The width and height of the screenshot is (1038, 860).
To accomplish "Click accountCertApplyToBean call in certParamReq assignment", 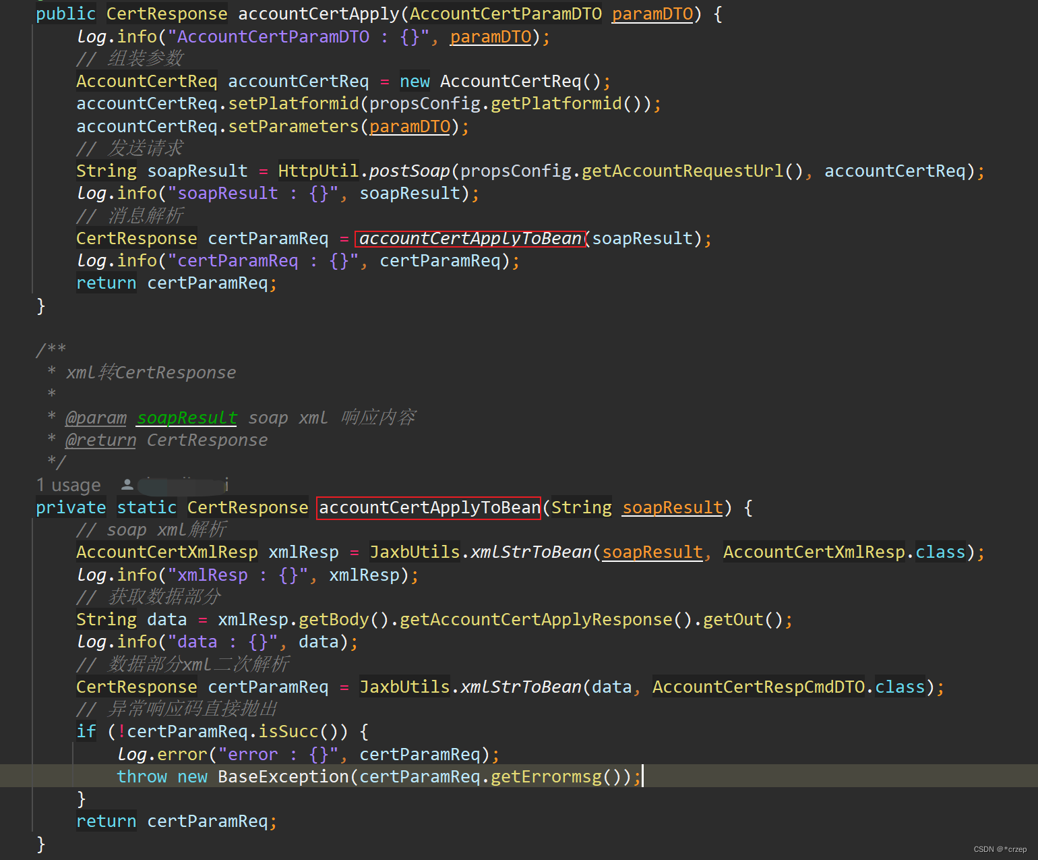I will click(470, 238).
